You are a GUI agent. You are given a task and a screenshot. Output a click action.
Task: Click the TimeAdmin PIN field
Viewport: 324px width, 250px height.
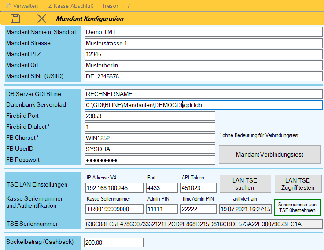click(199, 209)
